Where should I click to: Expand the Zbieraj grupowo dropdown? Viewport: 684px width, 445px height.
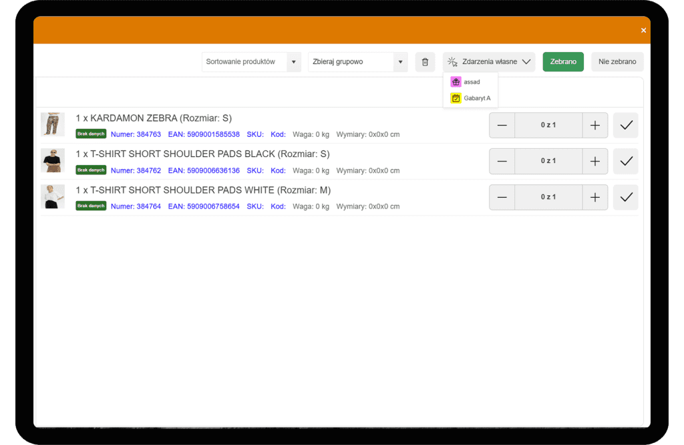(x=357, y=62)
